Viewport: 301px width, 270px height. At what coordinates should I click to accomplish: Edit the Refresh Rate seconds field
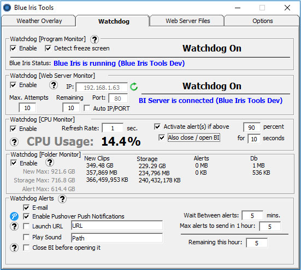(113, 128)
